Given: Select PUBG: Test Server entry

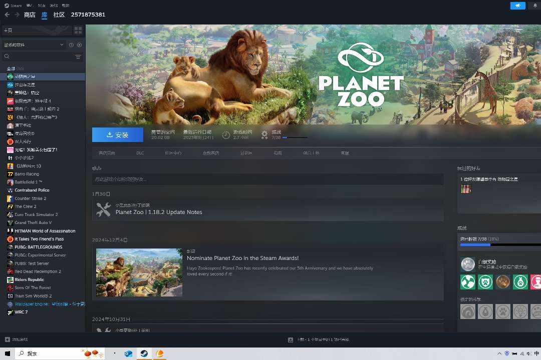Looking at the screenshot, I should tap(32, 263).
